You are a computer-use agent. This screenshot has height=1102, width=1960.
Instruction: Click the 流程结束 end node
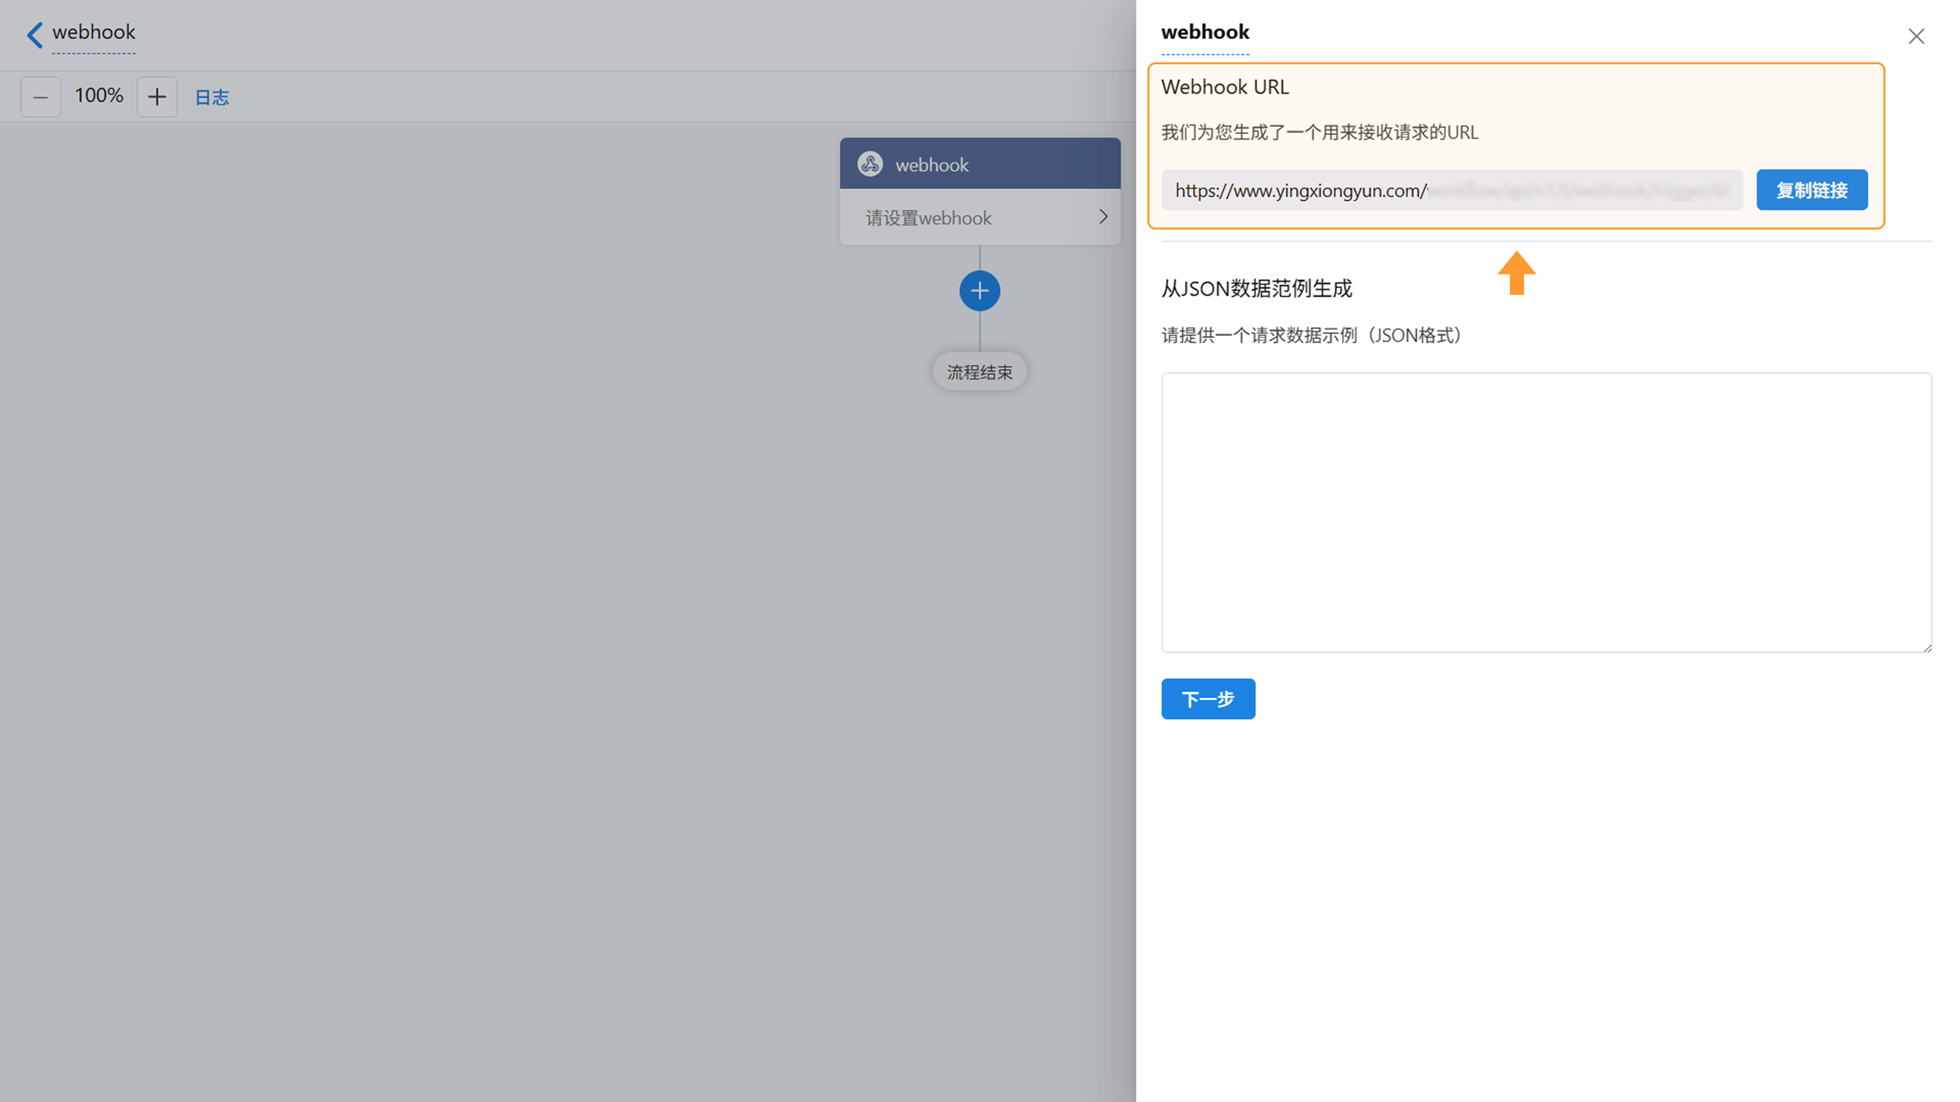pyautogui.click(x=979, y=372)
